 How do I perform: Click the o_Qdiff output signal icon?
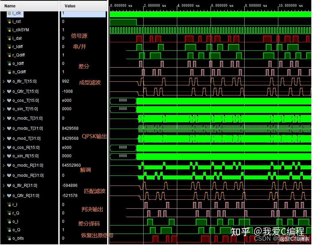(x=9, y=72)
